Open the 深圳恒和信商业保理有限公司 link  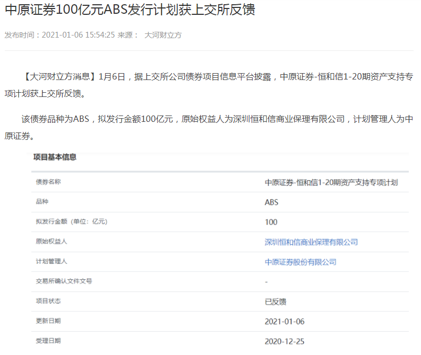311,242
